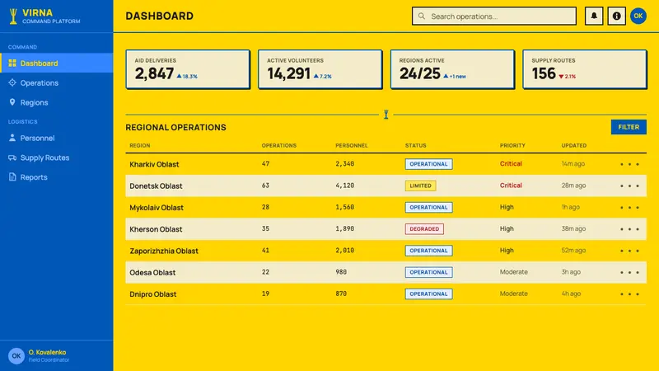659x371 pixels.
Task: Sort by the Status column header
Action: click(x=416, y=146)
